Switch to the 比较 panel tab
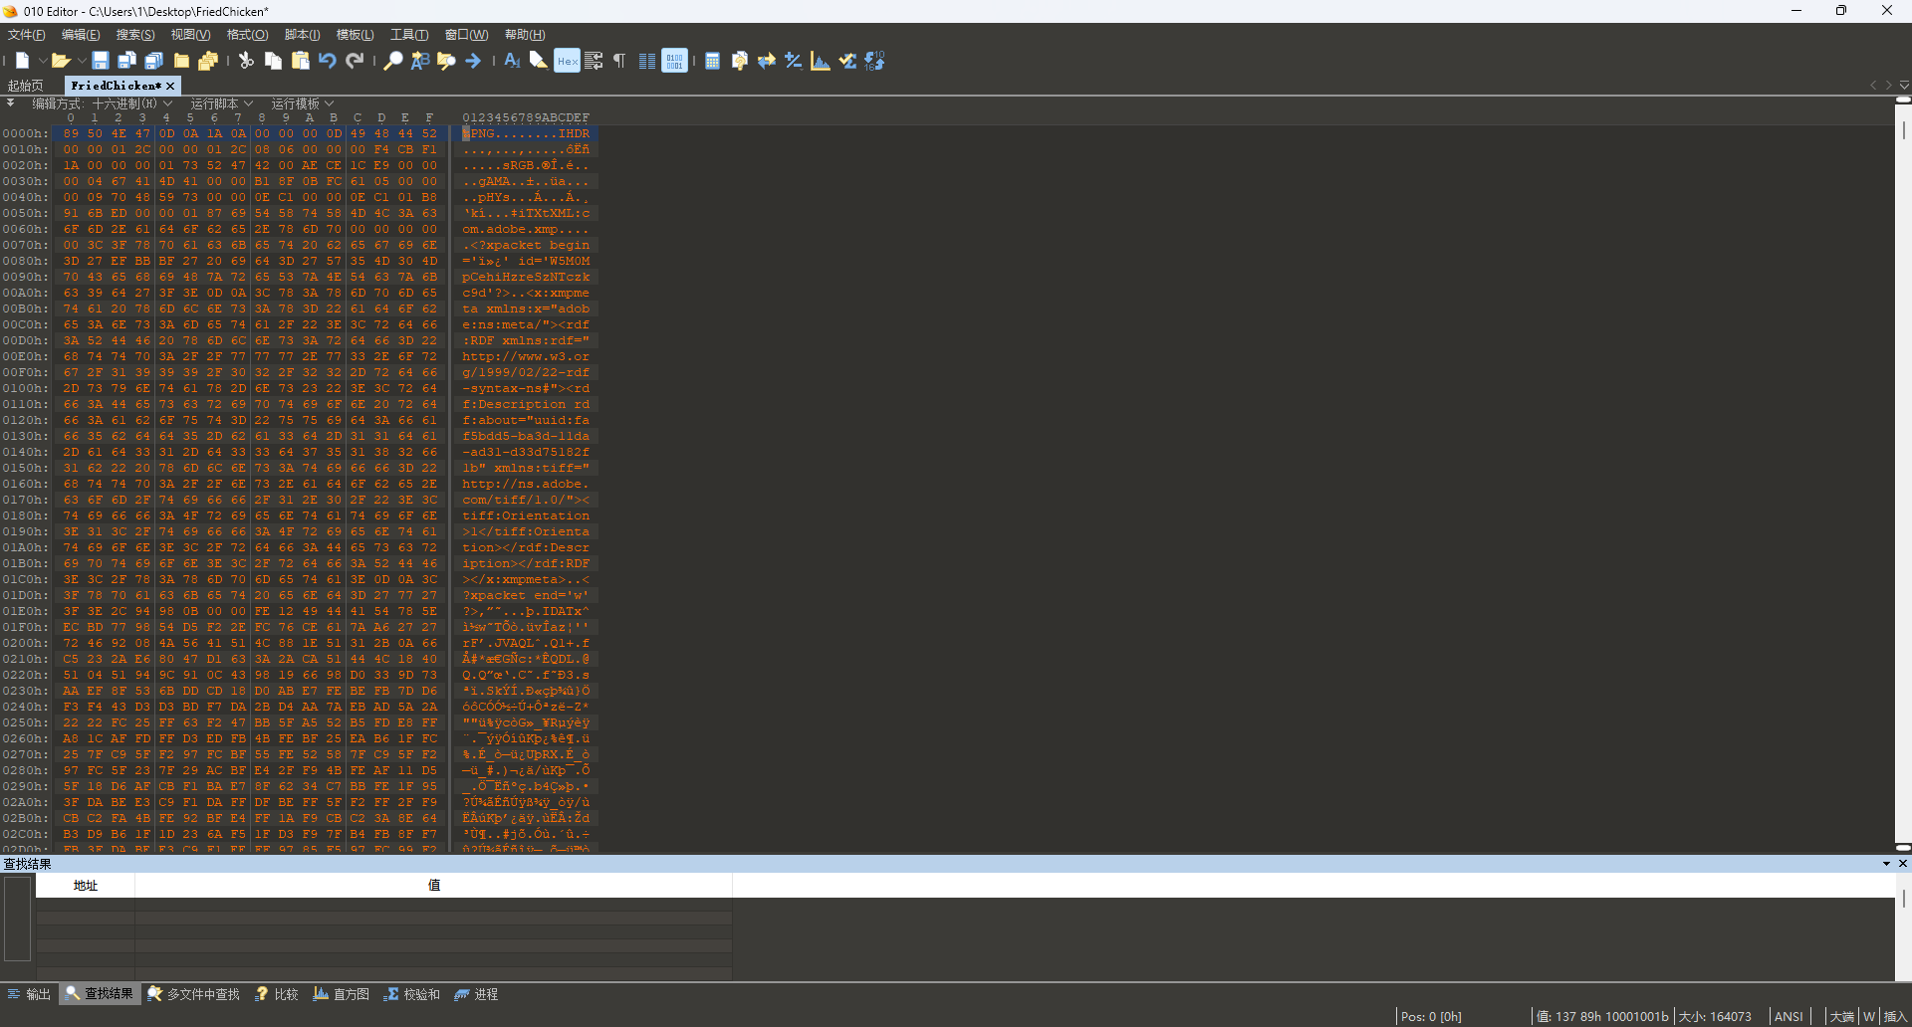 click(x=277, y=994)
